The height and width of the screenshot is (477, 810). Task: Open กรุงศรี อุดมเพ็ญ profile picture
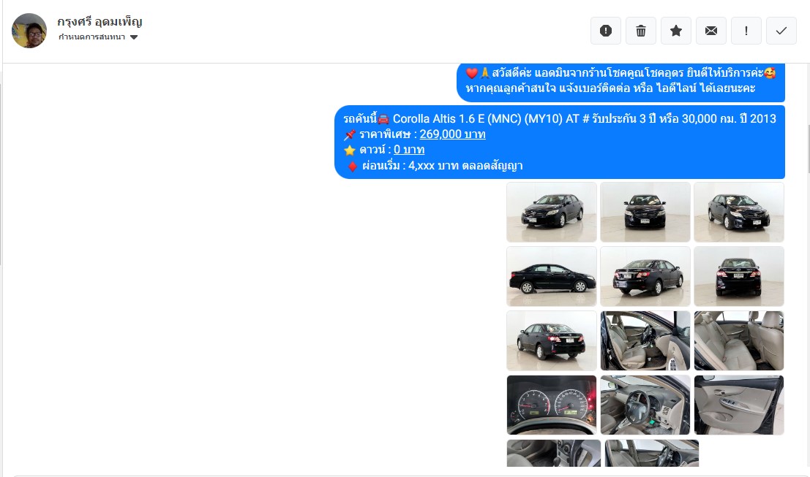click(29, 31)
